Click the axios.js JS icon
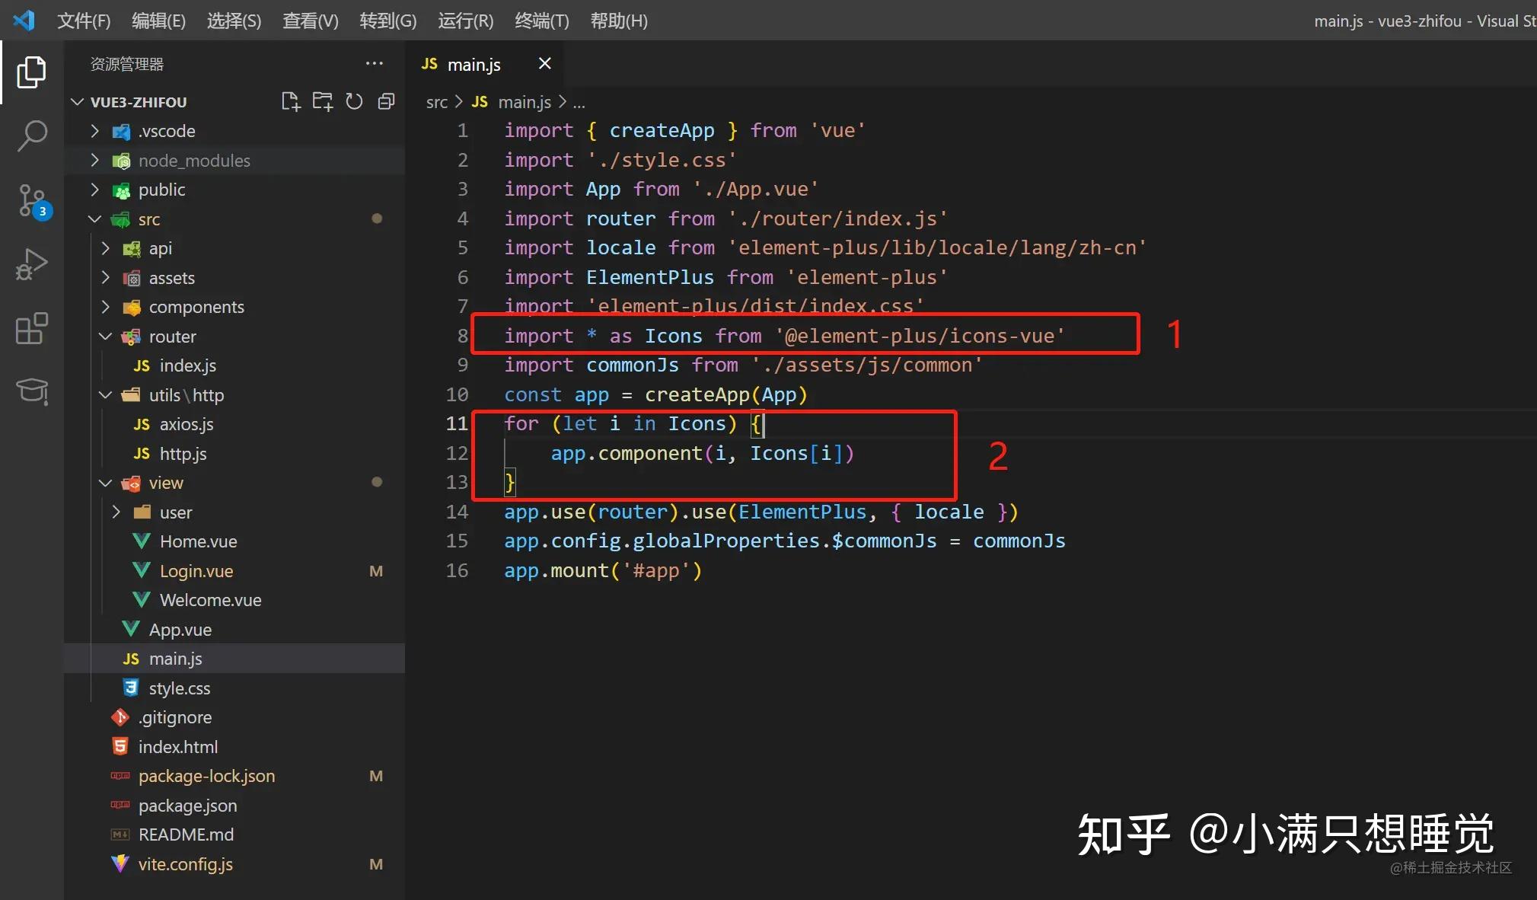Screen dimensions: 1537x900 click(142, 424)
